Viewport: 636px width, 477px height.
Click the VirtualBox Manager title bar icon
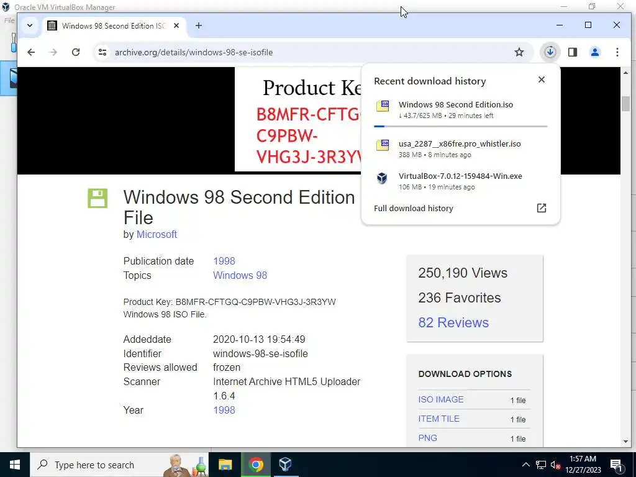(x=6, y=7)
